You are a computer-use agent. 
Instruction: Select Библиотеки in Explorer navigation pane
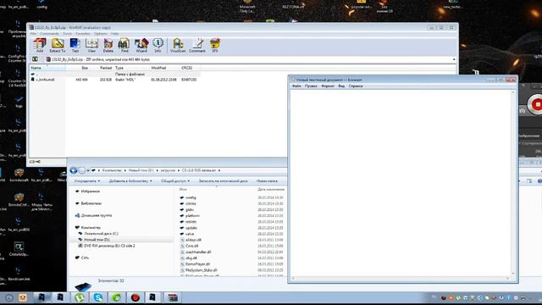[91, 203]
